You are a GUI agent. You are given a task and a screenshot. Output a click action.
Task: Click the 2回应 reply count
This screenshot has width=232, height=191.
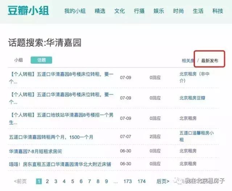click(x=155, y=137)
